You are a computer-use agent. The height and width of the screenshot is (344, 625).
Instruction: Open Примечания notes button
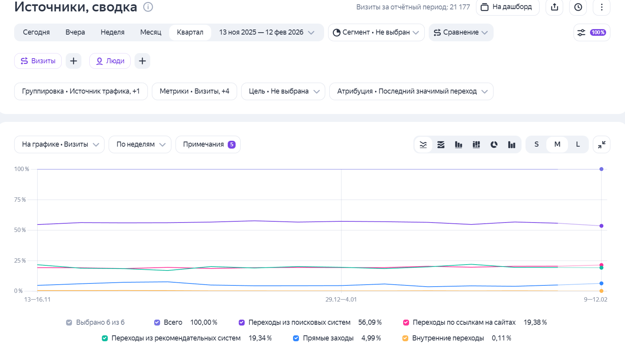208,145
